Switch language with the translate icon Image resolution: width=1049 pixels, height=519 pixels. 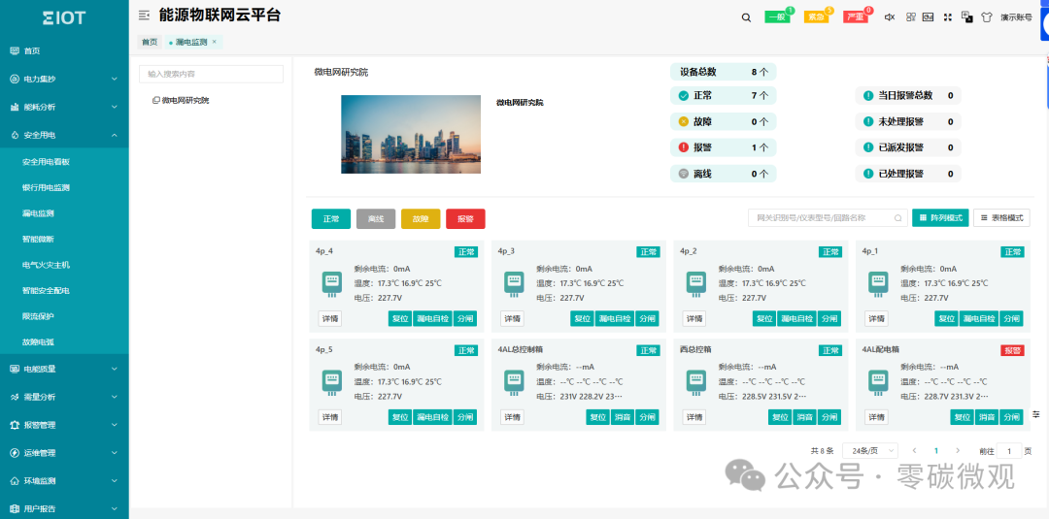click(x=966, y=17)
